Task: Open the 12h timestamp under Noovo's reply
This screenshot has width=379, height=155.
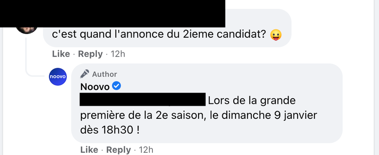Action: 146,150
